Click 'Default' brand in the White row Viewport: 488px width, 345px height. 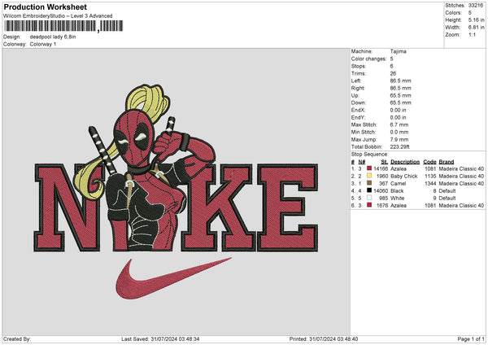[x=447, y=198]
